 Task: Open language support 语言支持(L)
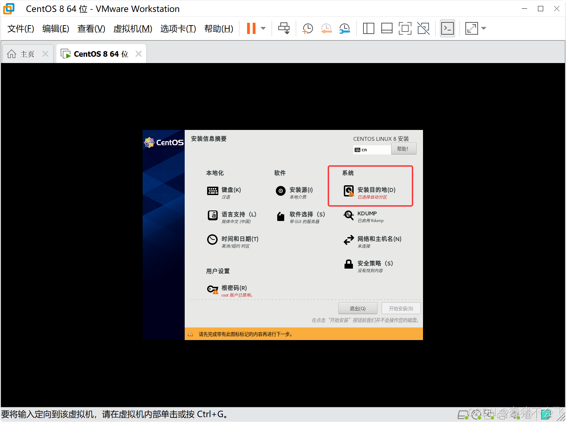[x=232, y=217]
